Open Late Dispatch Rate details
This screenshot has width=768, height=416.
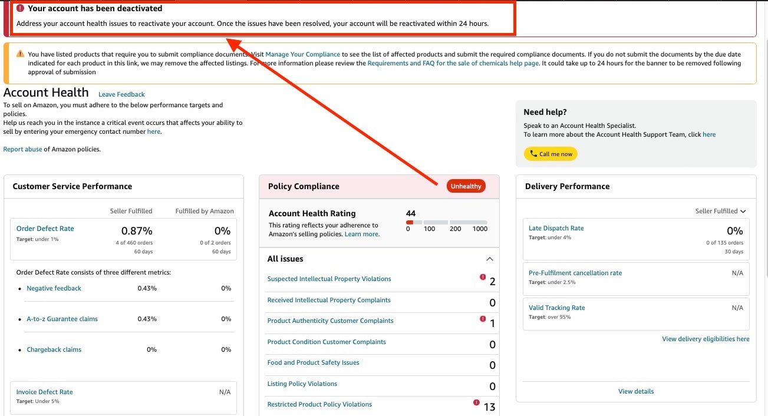click(x=556, y=228)
